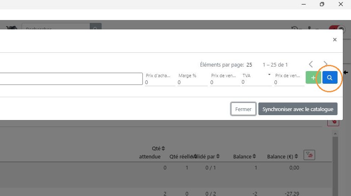
Task: Click the Fermer button
Action: pyautogui.click(x=243, y=109)
